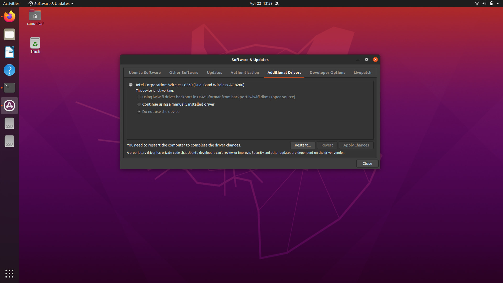Click the notifications-muted bell icon
Image resolution: width=503 pixels, height=283 pixels.
pyautogui.click(x=277, y=3)
